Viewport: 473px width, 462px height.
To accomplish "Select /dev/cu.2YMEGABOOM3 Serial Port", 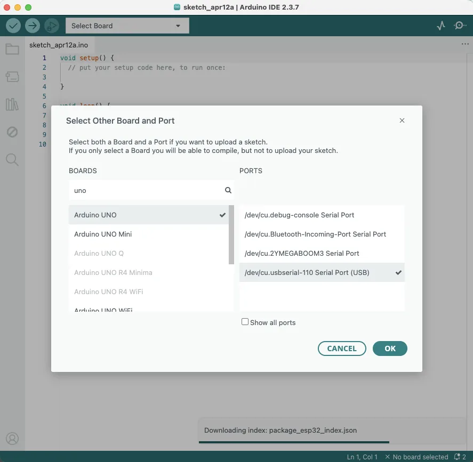I will tap(322, 254).
